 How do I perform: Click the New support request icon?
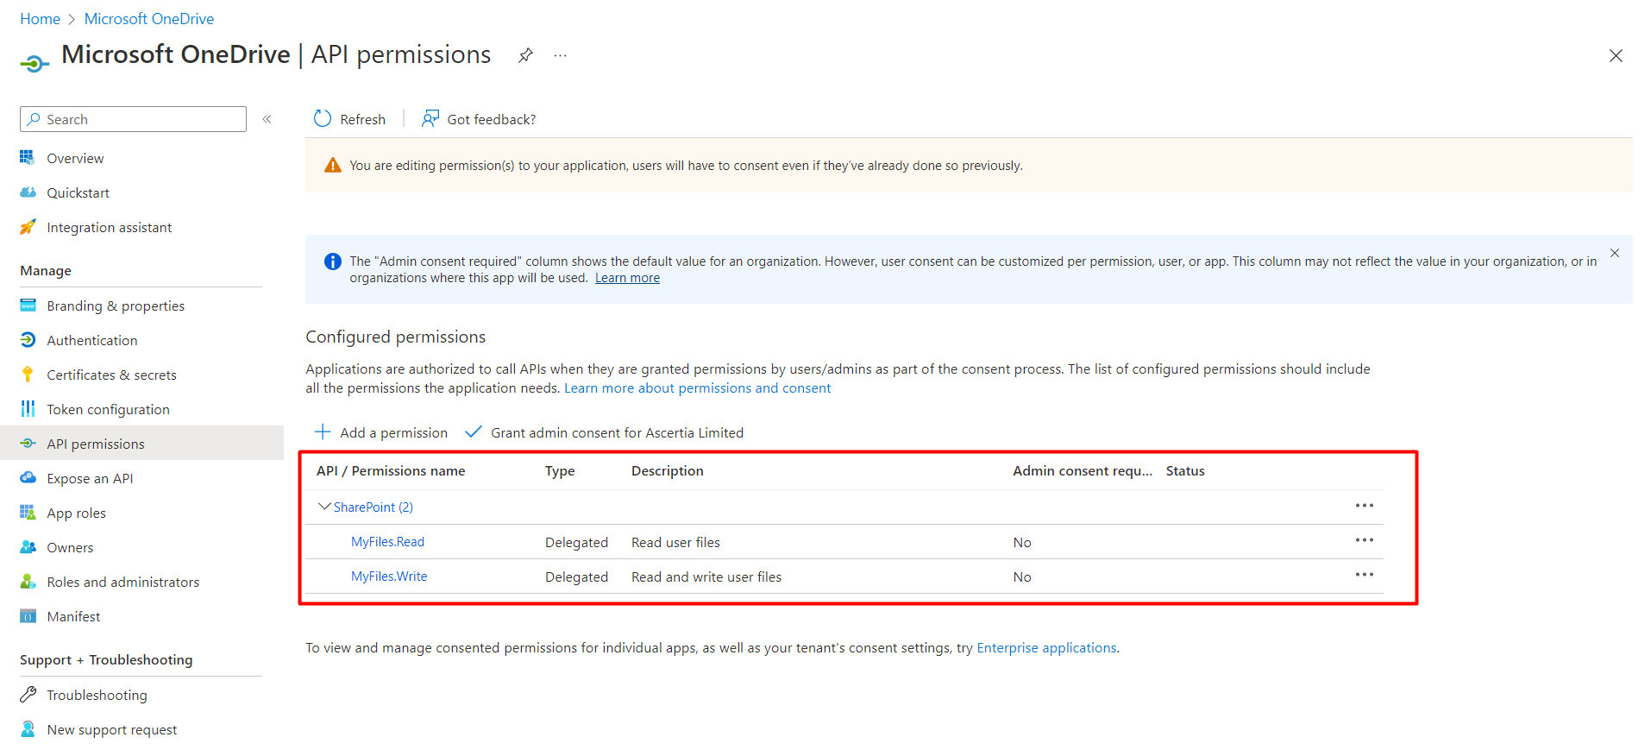28,729
